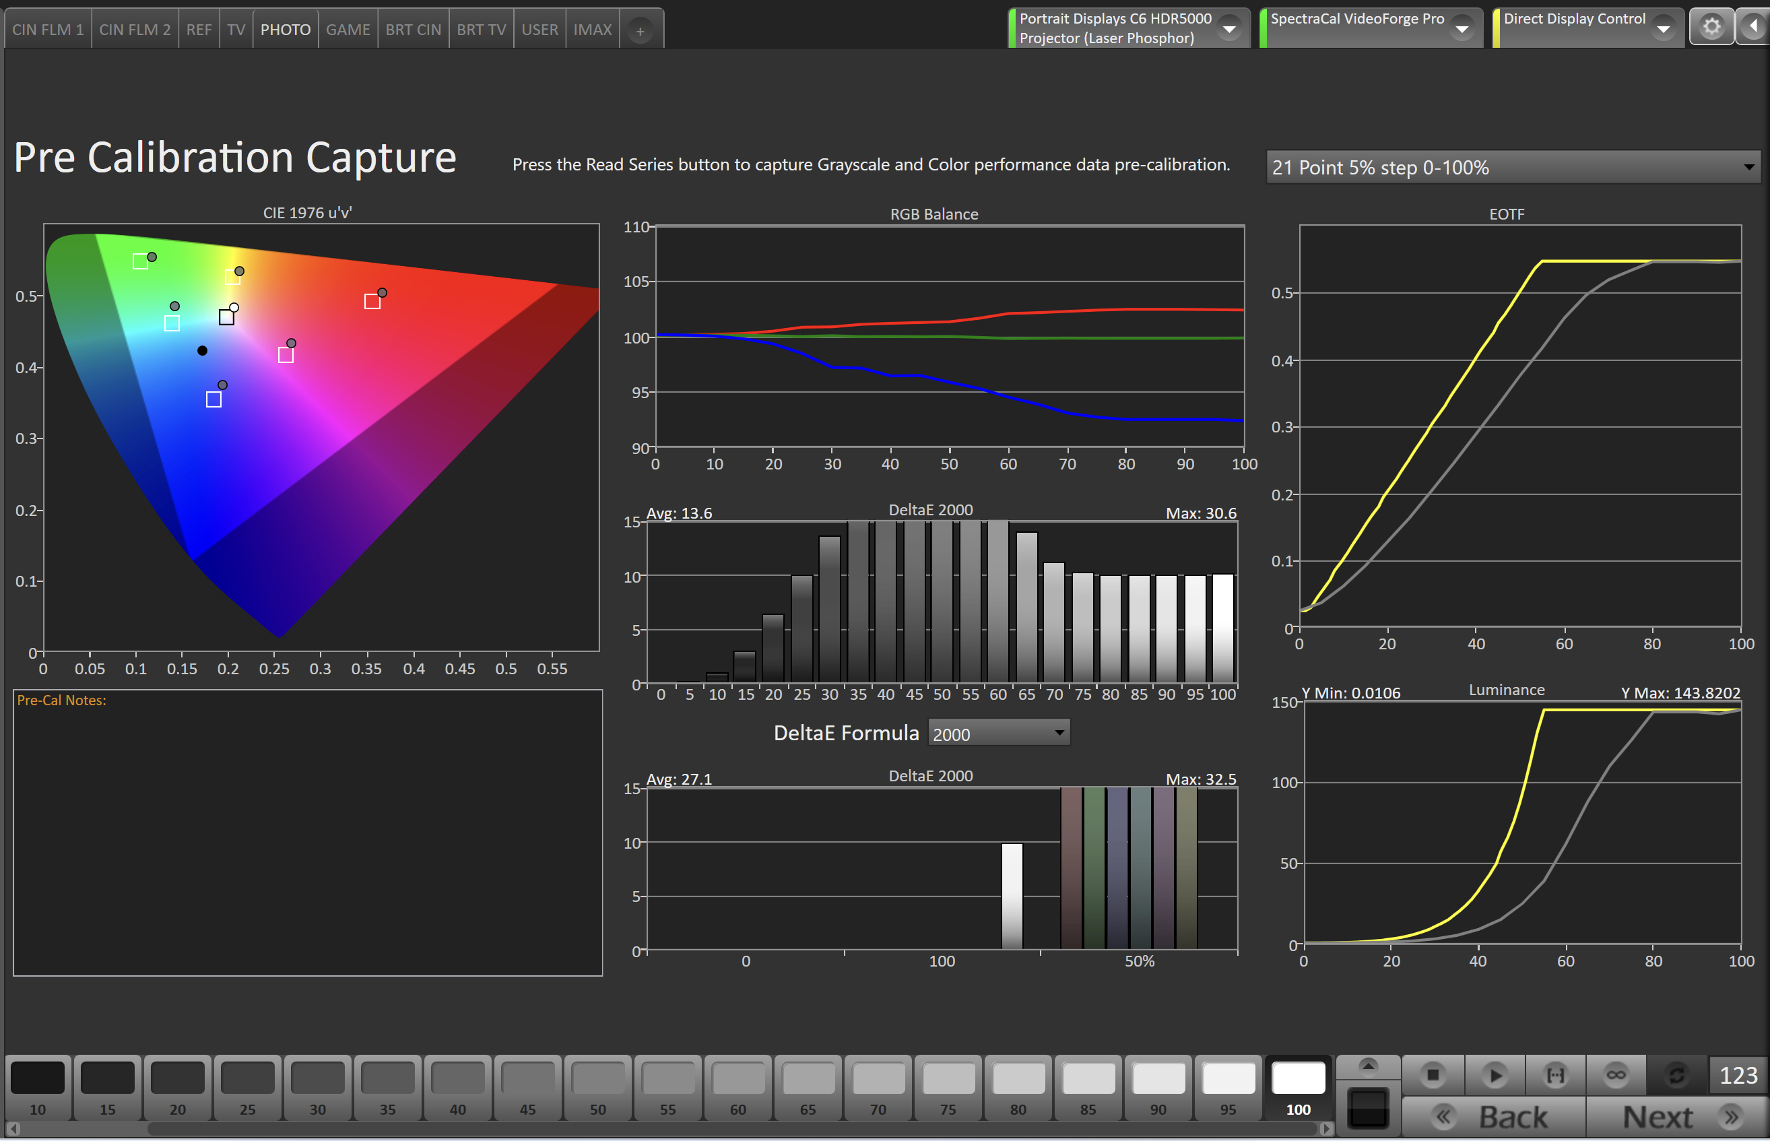The height and width of the screenshot is (1141, 1770).
Task: Select the REF tab
Action: tap(199, 30)
